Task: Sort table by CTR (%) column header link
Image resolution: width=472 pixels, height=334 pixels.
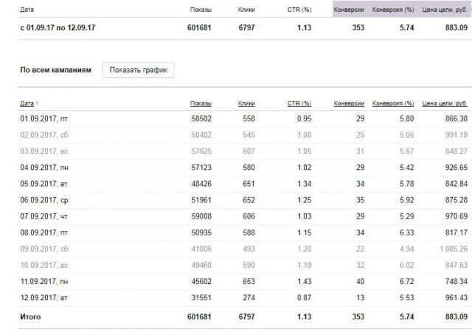Action: (299, 103)
